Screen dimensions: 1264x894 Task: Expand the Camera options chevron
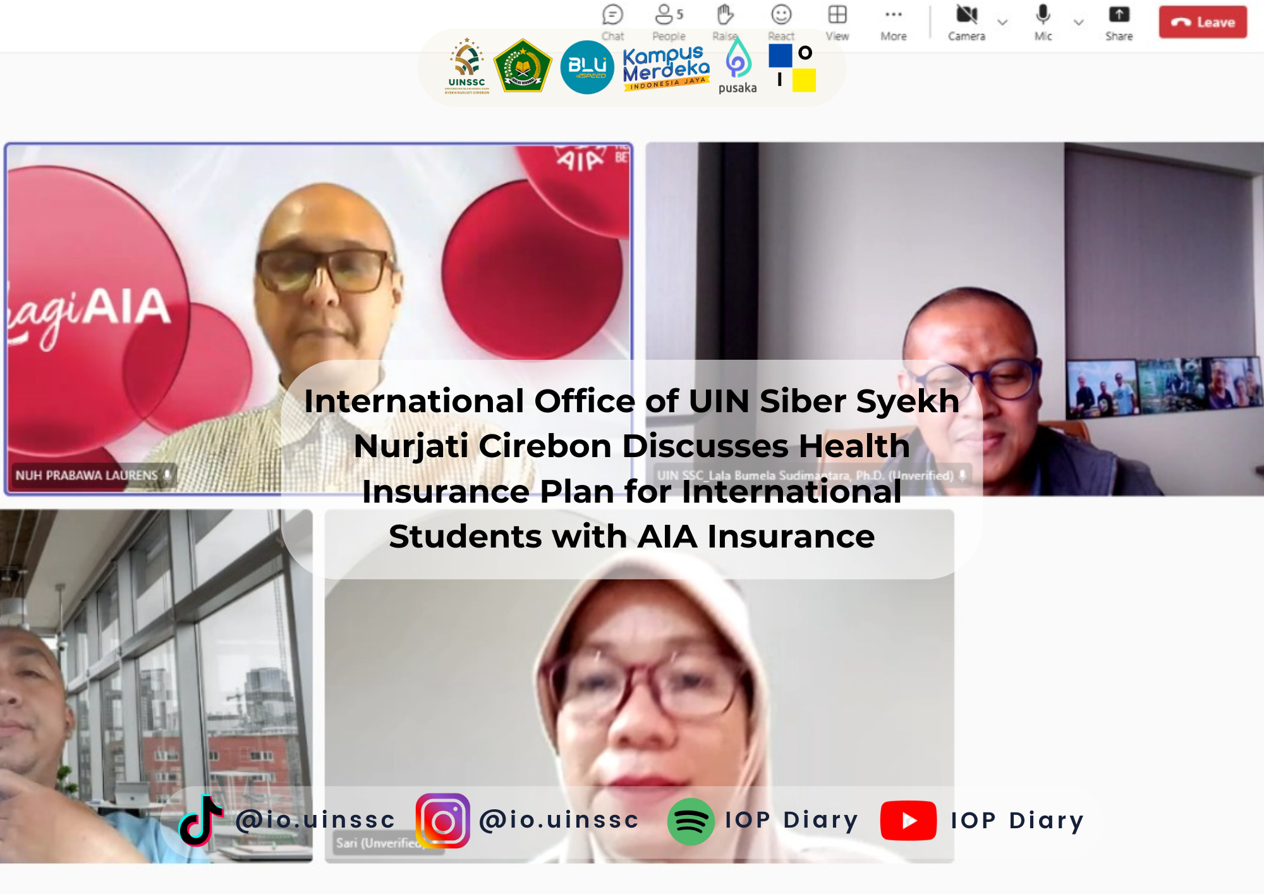(1002, 22)
